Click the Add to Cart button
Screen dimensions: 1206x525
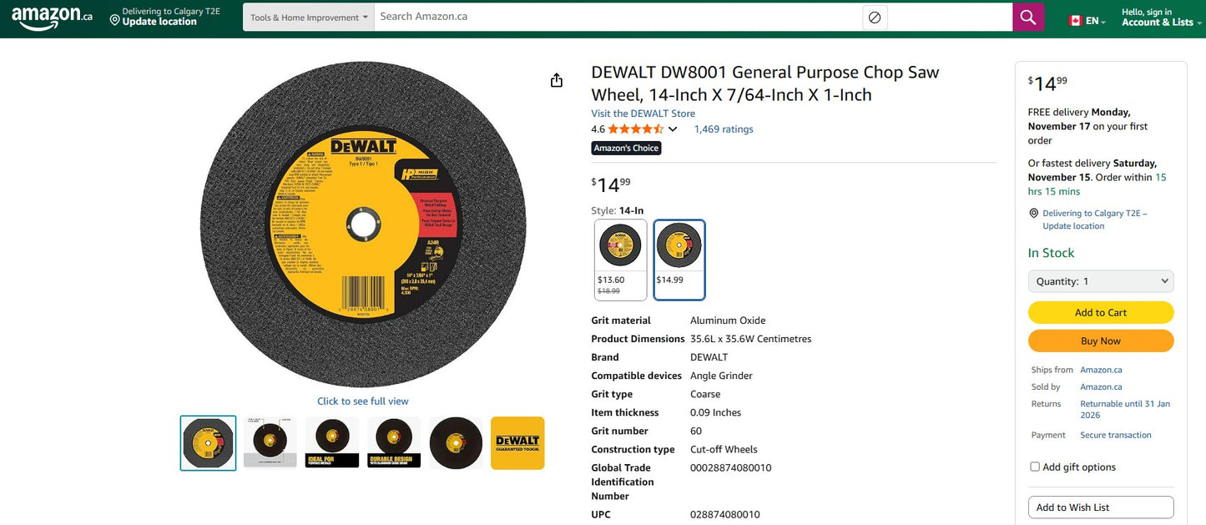click(1100, 312)
